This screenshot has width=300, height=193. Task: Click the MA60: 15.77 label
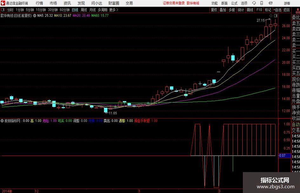[100, 16]
